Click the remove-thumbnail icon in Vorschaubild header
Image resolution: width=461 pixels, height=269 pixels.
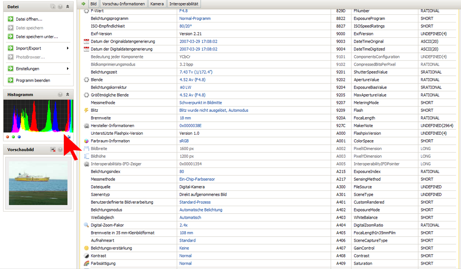click(x=53, y=150)
